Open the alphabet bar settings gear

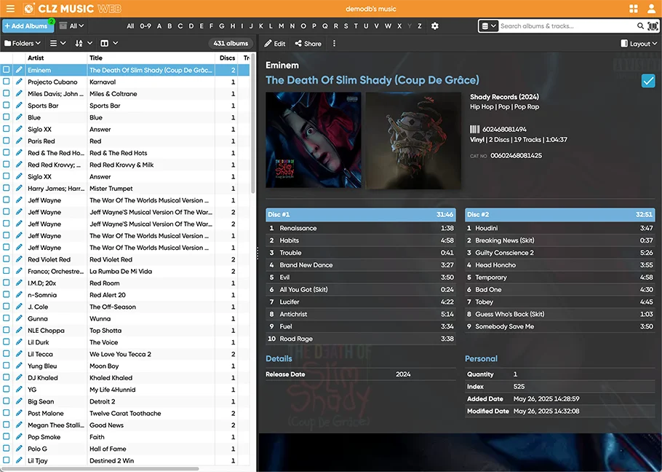tap(435, 25)
